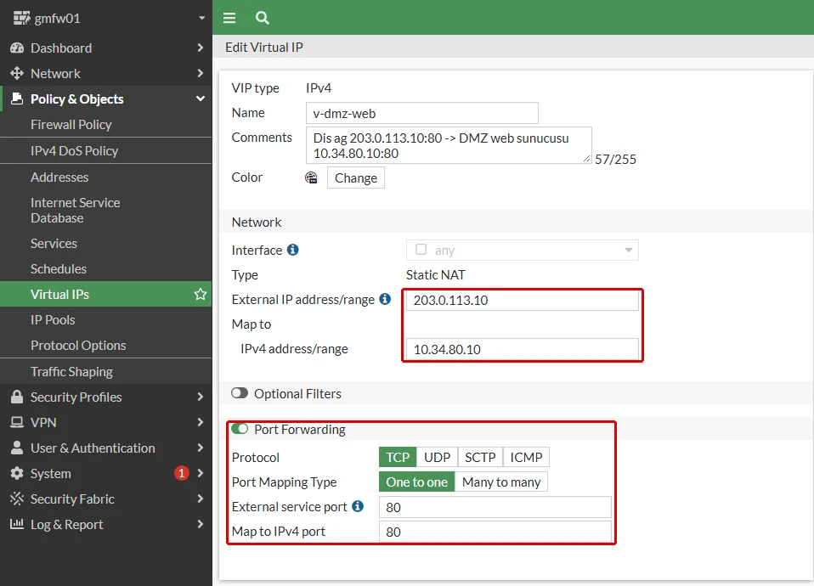The width and height of the screenshot is (814, 586).
Task: Click mapped IPv4 address field 10.34.80.10
Action: (523, 349)
